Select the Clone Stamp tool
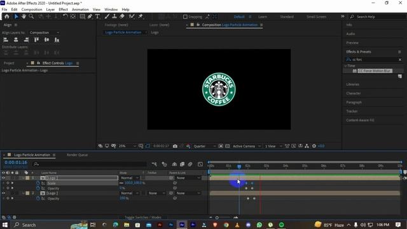Image resolution: width=407 pixels, height=229 pixels. point(114,17)
